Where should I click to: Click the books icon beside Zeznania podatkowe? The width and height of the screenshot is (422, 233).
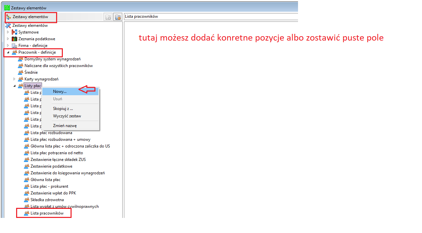[14, 39]
